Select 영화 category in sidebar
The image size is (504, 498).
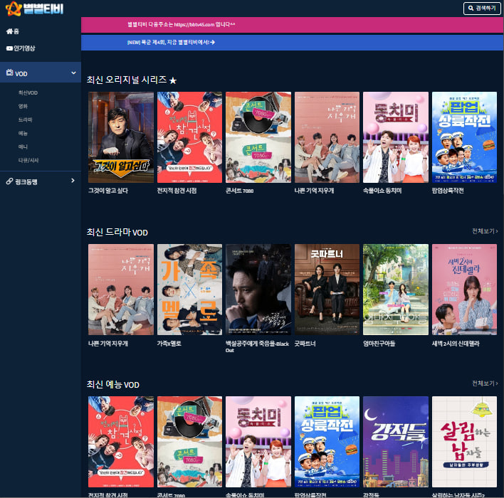point(23,106)
